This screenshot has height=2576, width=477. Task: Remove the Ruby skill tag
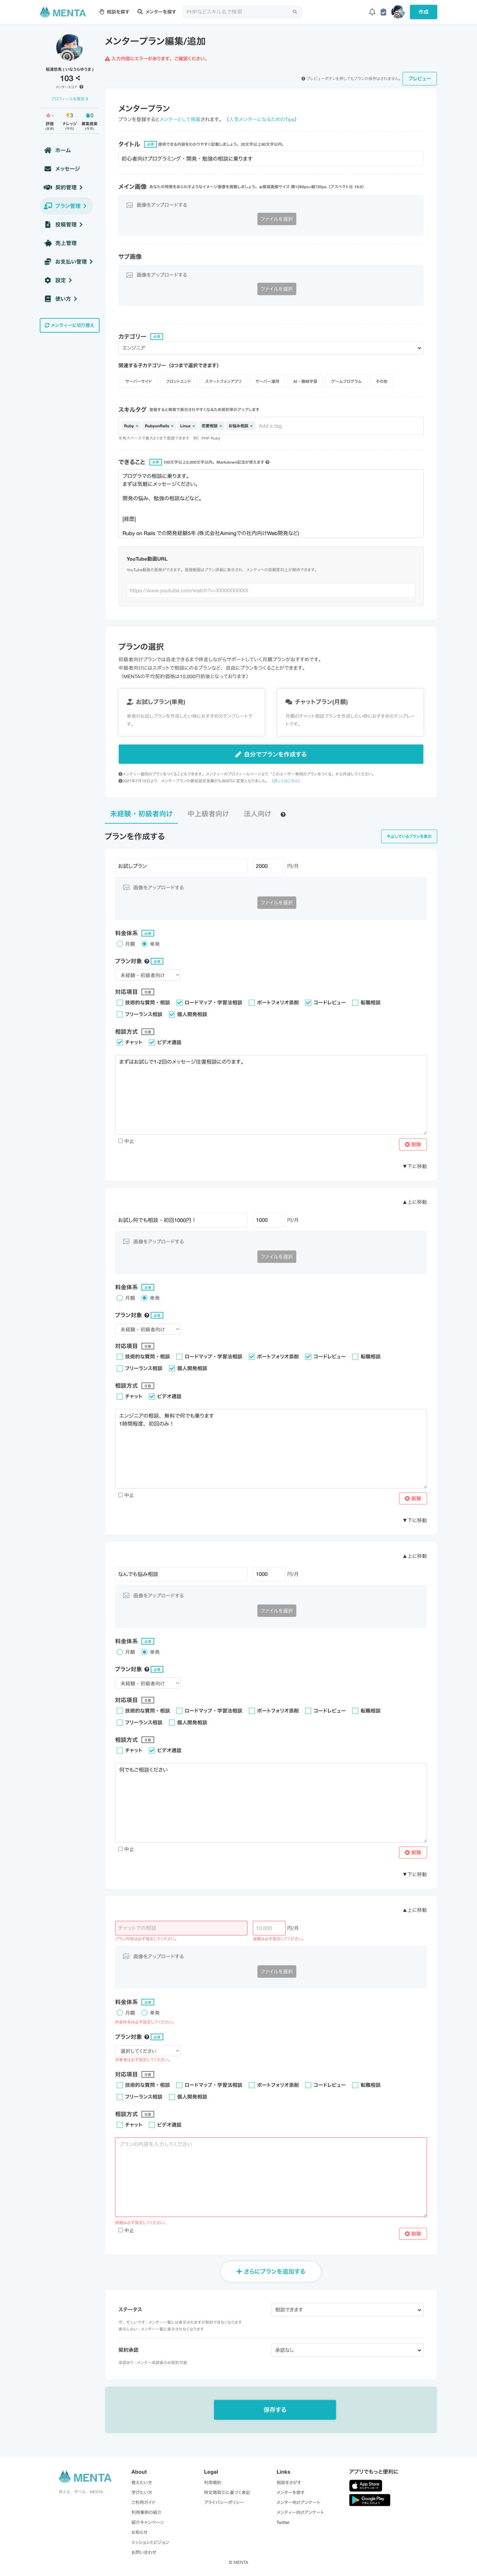[x=137, y=426]
